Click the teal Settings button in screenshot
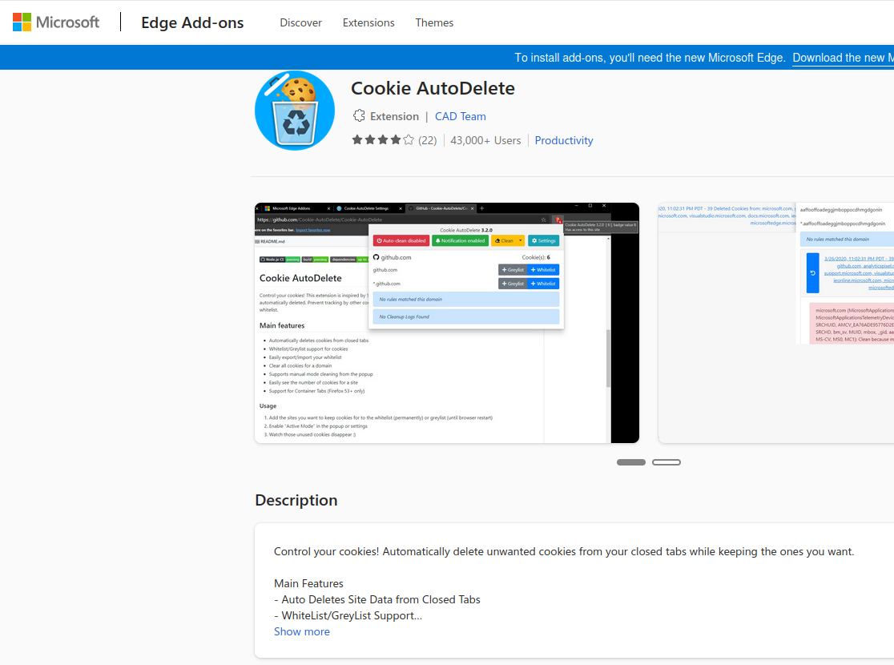 coord(543,240)
